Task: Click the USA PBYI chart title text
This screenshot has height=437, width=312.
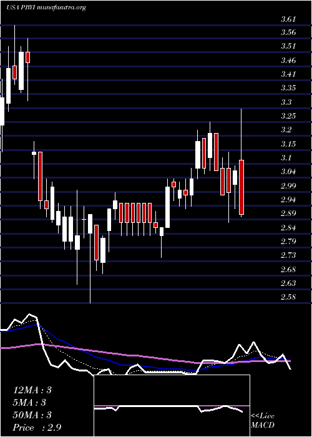Action: [x=46, y=7]
